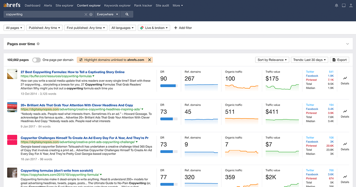Open the copyhackers.com URL dropdown arrow
Viewport: 356px width, 187px height.
click(101, 175)
